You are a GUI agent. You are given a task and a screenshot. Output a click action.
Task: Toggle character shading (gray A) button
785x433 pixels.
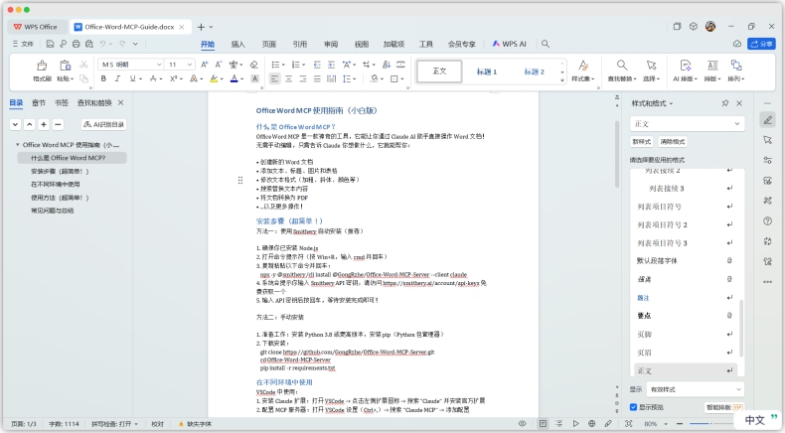pyautogui.click(x=254, y=78)
